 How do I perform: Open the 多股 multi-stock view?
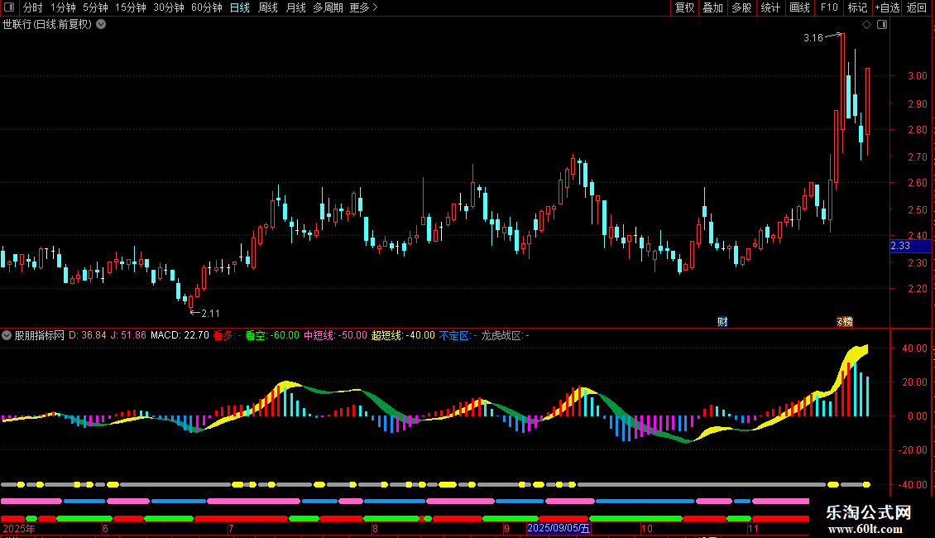[741, 7]
